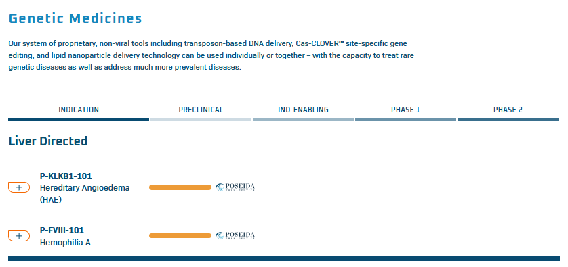The width and height of the screenshot is (568, 267).
Task: Select the IND-ENABLING column header
Action: [303, 110]
